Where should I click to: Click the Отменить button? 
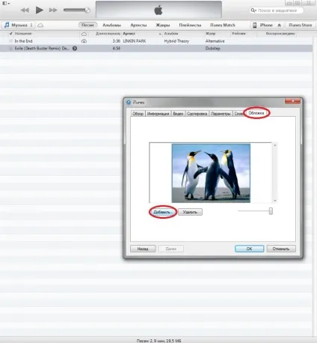[x=281, y=249]
